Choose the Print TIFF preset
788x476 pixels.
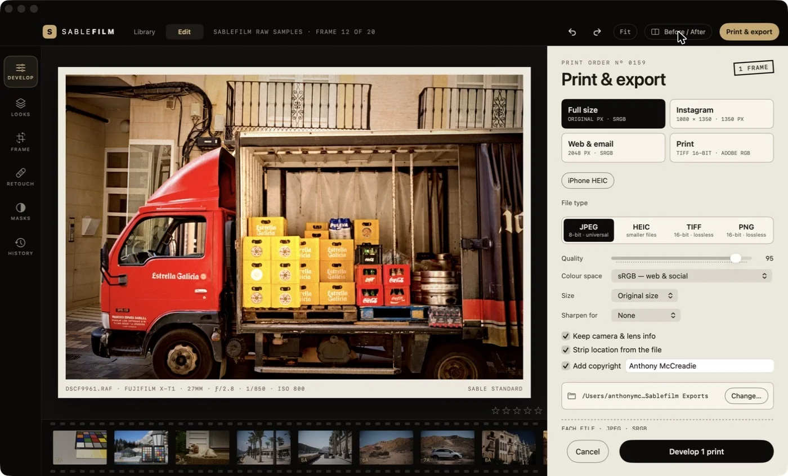pyautogui.click(x=722, y=148)
